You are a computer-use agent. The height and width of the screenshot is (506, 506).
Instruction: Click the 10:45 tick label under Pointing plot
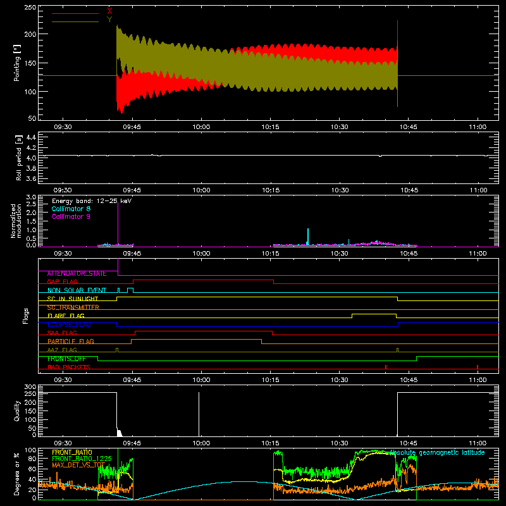pos(409,127)
